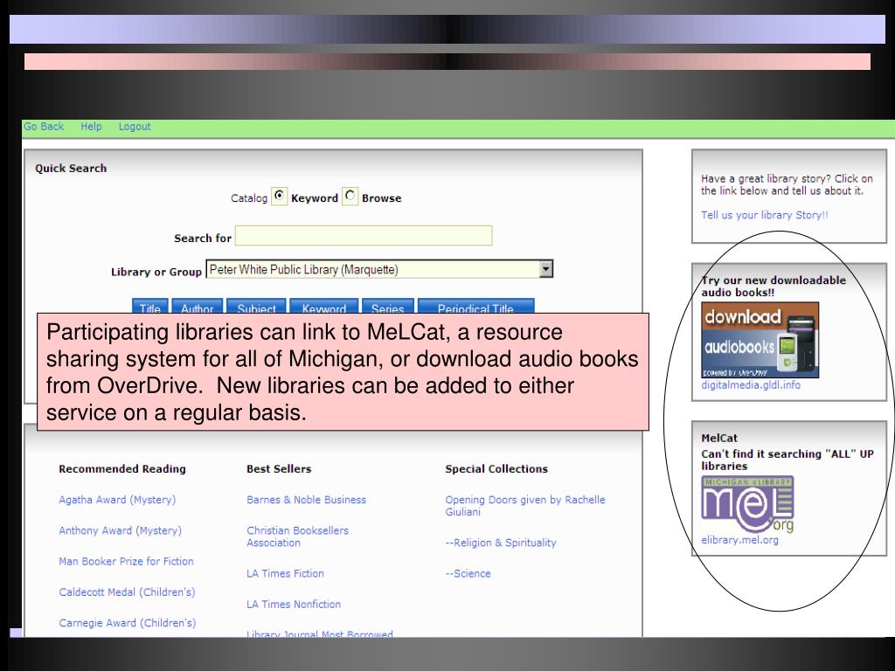Open Tell us your library Story link

[x=764, y=215]
